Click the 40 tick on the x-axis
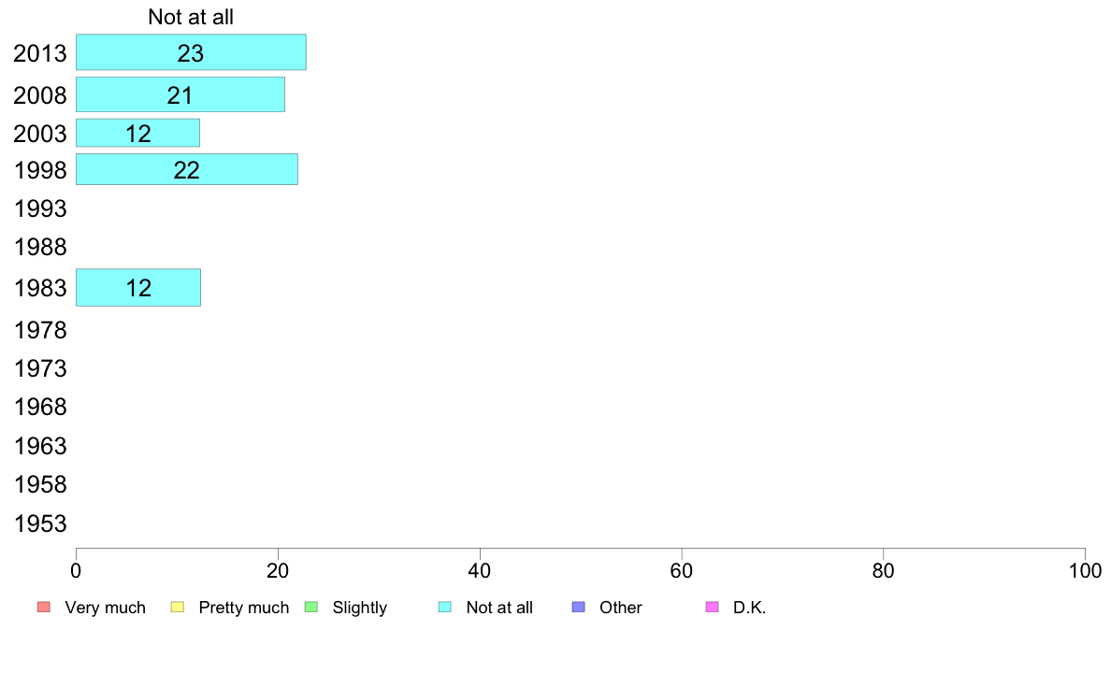The width and height of the screenshot is (1111, 688). (480, 571)
